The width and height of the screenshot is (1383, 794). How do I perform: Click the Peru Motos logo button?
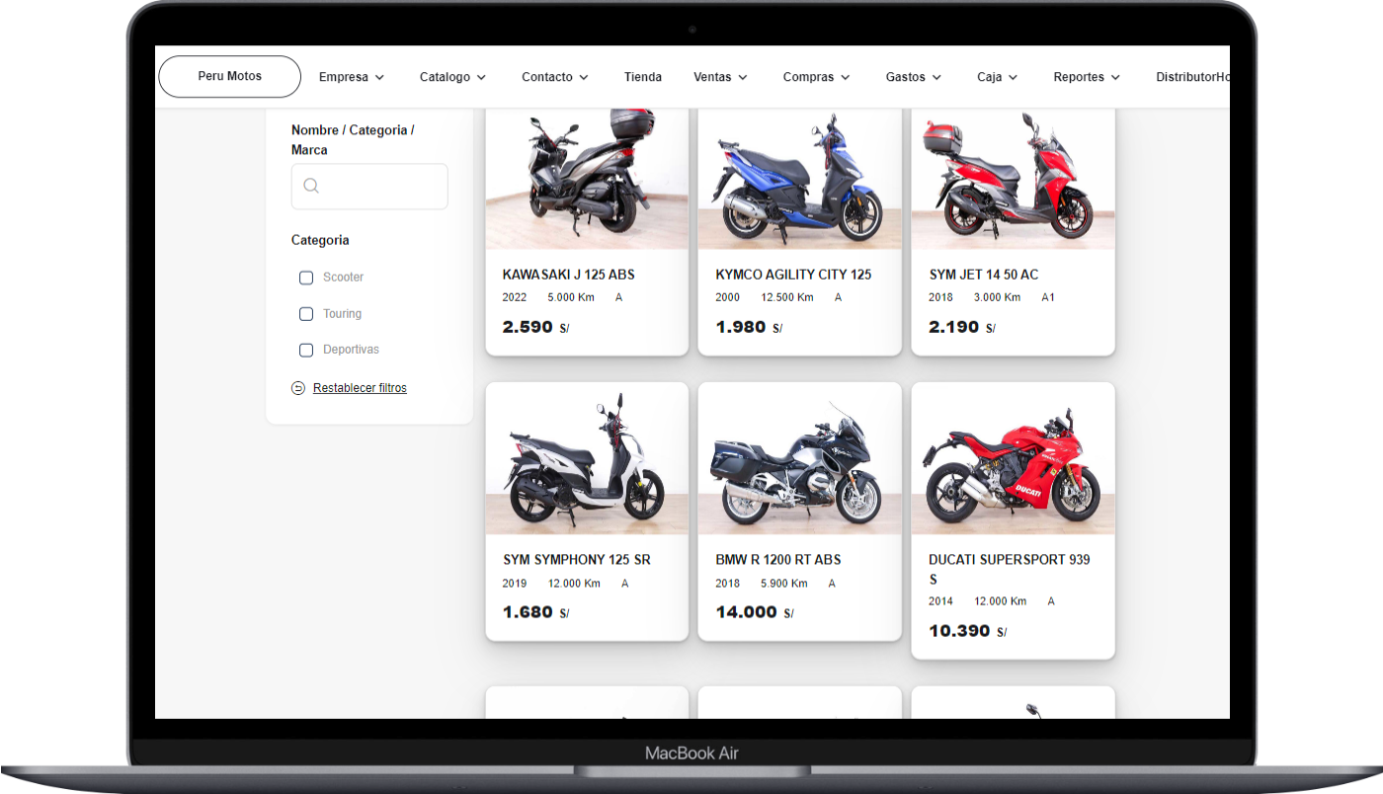click(229, 77)
